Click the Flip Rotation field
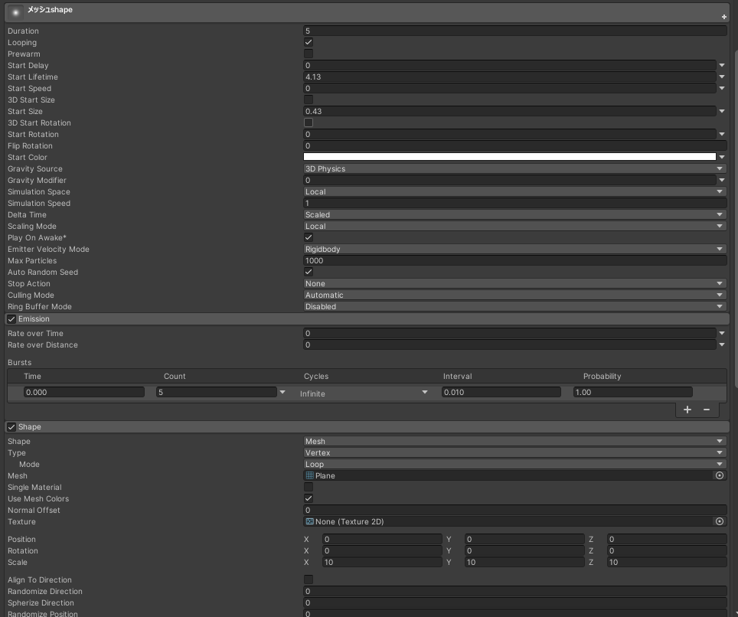Screen dimensions: 738x617 [515, 145]
